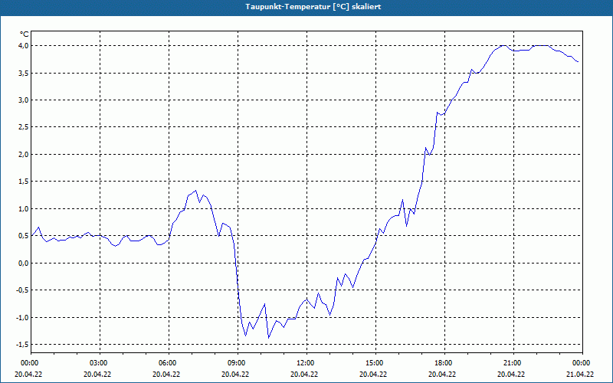Select the -1,5 y-axis label
The width and height of the screenshot is (613, 383).
click(23, 344)
